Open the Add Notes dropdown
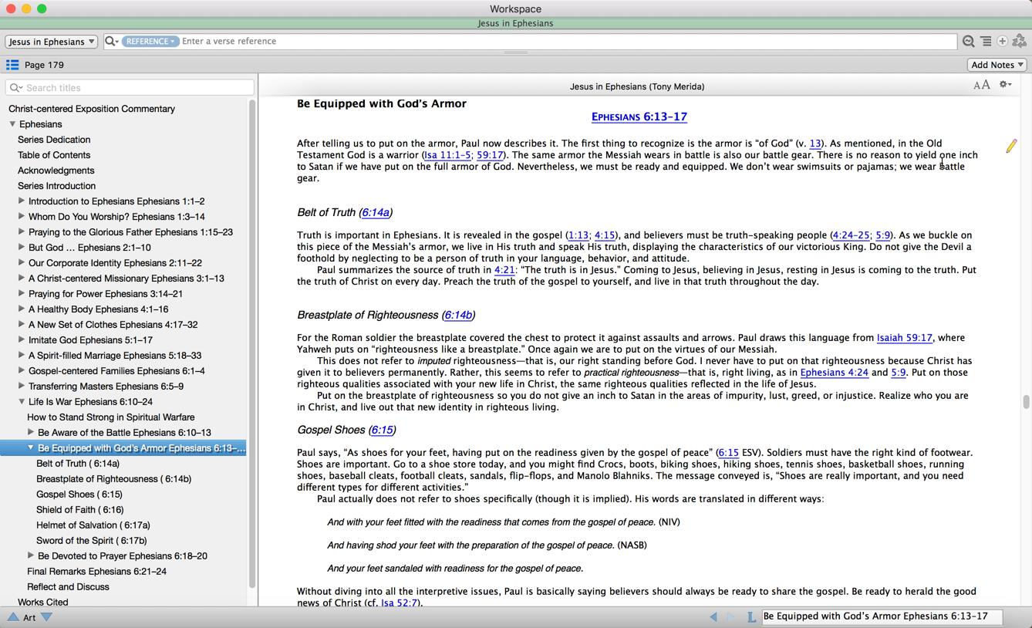 pyautogui.click(x=997, y=65)
